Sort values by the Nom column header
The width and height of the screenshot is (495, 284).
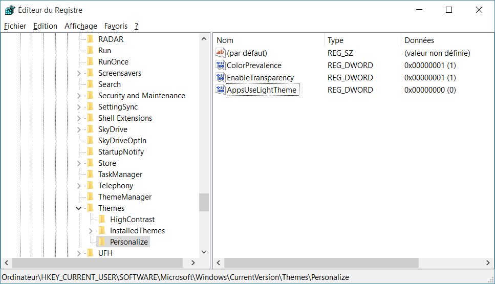pyautogui.click(x=269, y=40)
